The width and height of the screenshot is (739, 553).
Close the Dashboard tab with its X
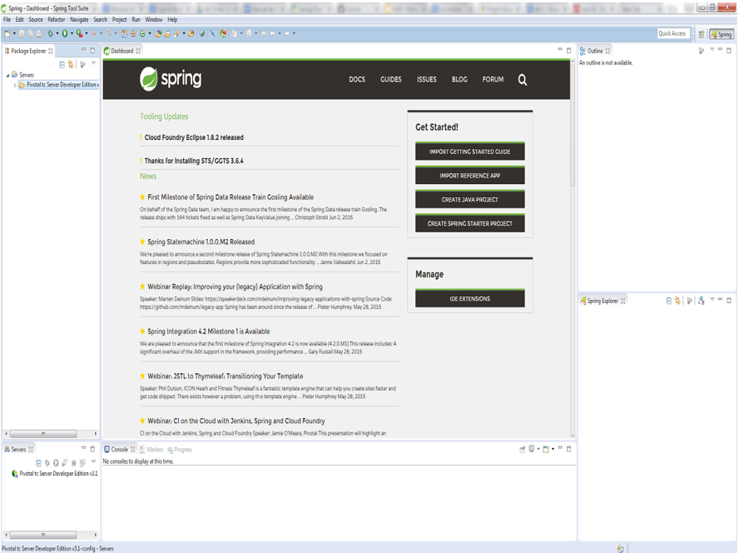[138, 51]
